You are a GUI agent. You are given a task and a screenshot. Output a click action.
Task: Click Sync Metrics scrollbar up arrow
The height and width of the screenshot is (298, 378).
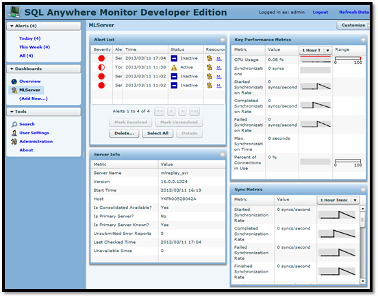pyautogui.click(x=362, y=208)
